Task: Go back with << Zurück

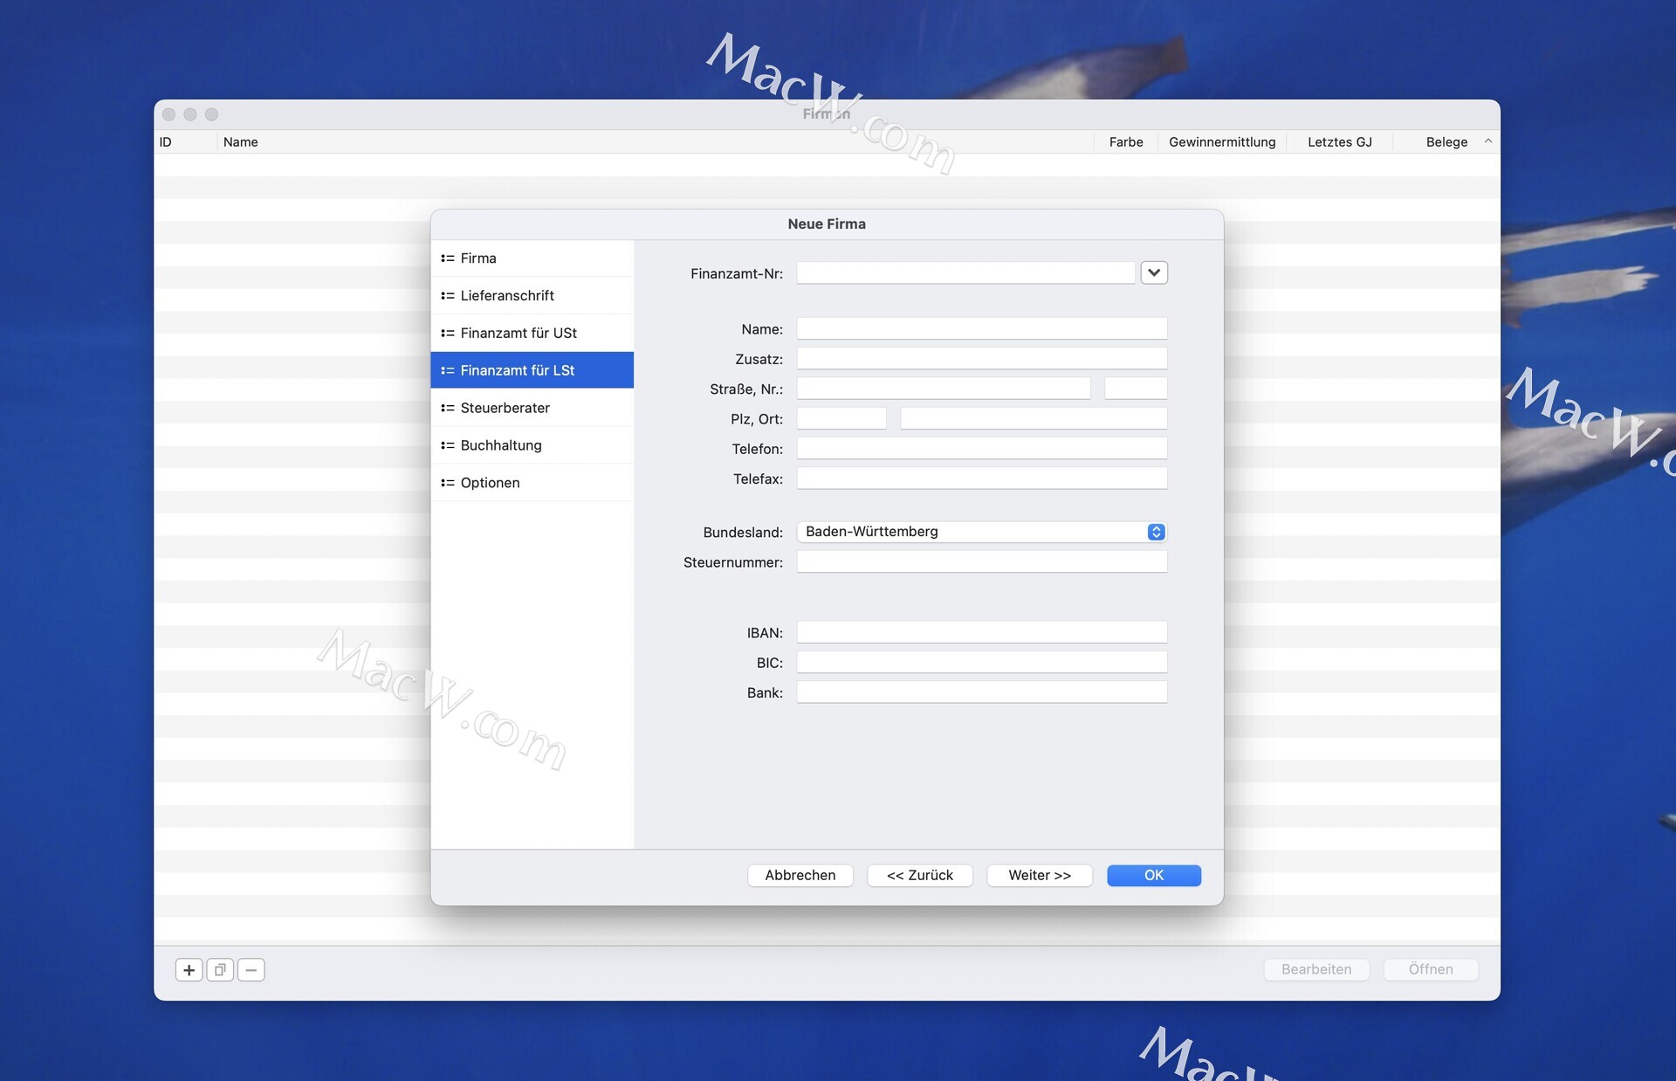Action: tap(920, 876)
